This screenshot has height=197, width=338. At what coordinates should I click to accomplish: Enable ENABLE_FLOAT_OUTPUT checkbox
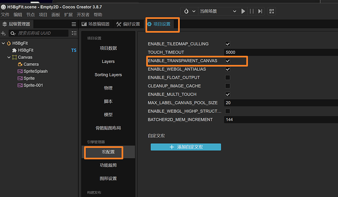point(228,77)
